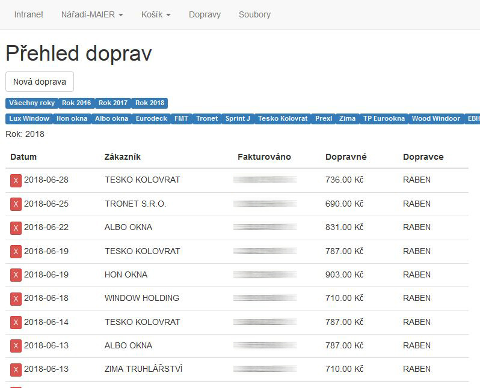Delete the 2018-06-14 Tesko Kolovrat row
Screen dimensions: 480x388
[16, 323]
